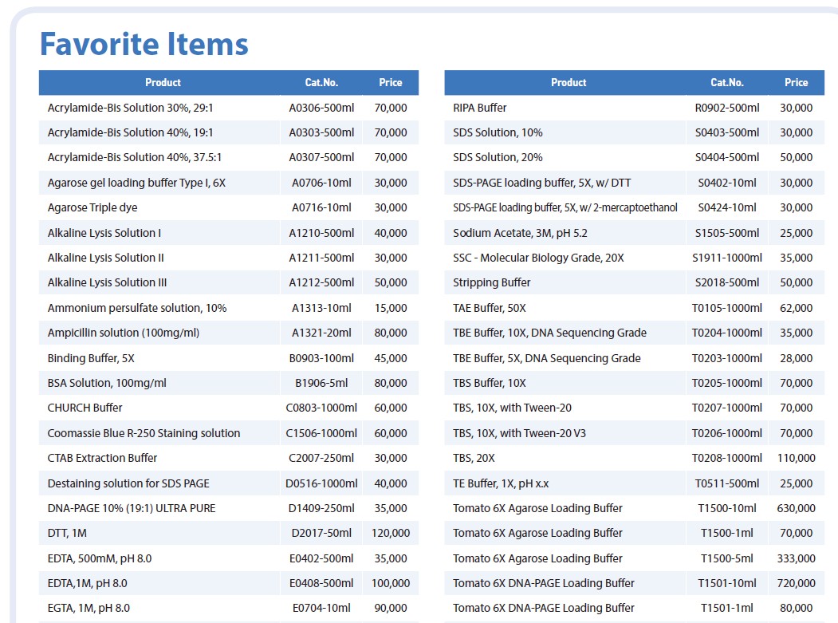Click catalog number A0303-500ml
This screenshot has height=623, width=838.
click(x=321, y=132)
